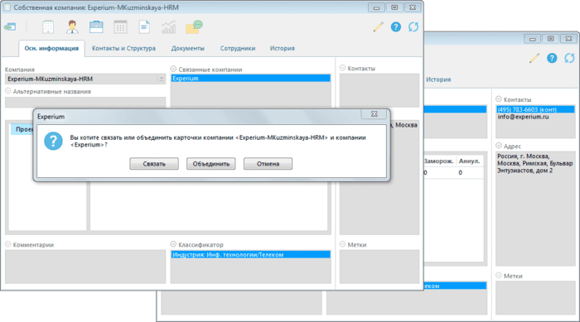Collapse the Метки section in front window

pos(342,244)
